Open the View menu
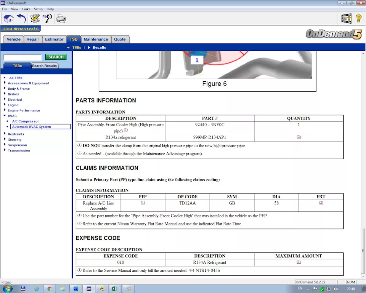 [x=15, y=9]
